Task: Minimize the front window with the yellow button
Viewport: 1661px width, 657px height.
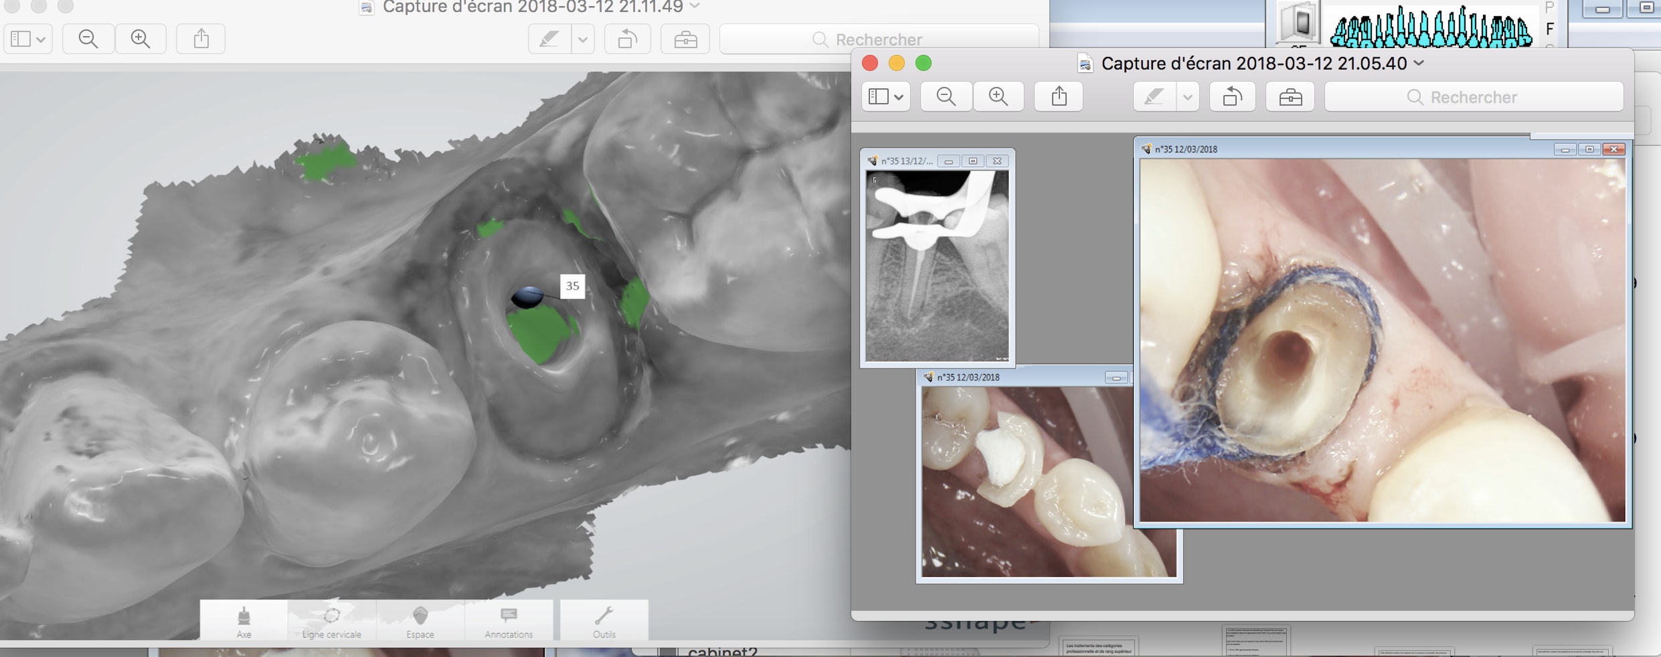Action: (x=897, y=63)
